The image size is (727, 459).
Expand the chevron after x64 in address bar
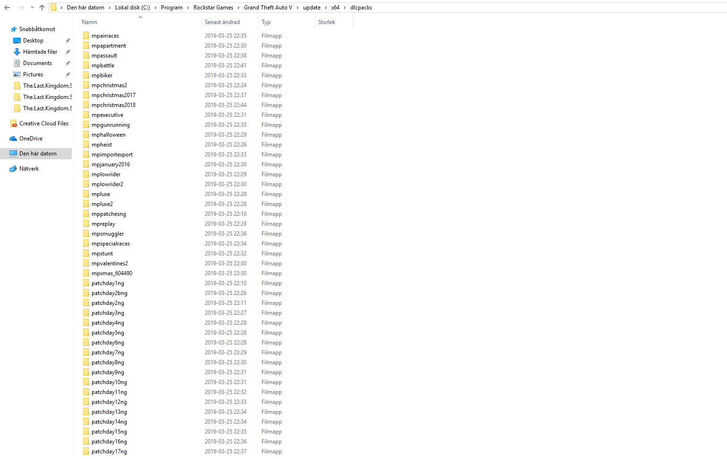click(345, 8)
